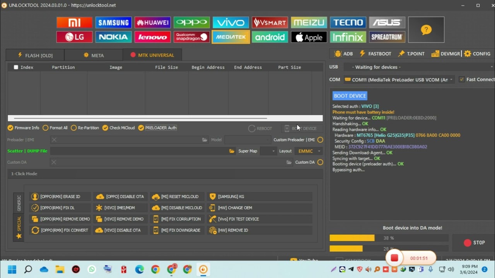
Task: Click the partition table horizontal scrollbar
Action: (x=140, y=118)
